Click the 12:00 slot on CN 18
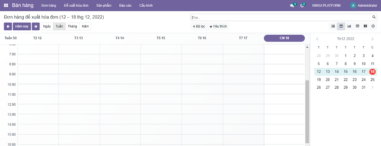The image size is (381, 146). (x=284, y=109)
